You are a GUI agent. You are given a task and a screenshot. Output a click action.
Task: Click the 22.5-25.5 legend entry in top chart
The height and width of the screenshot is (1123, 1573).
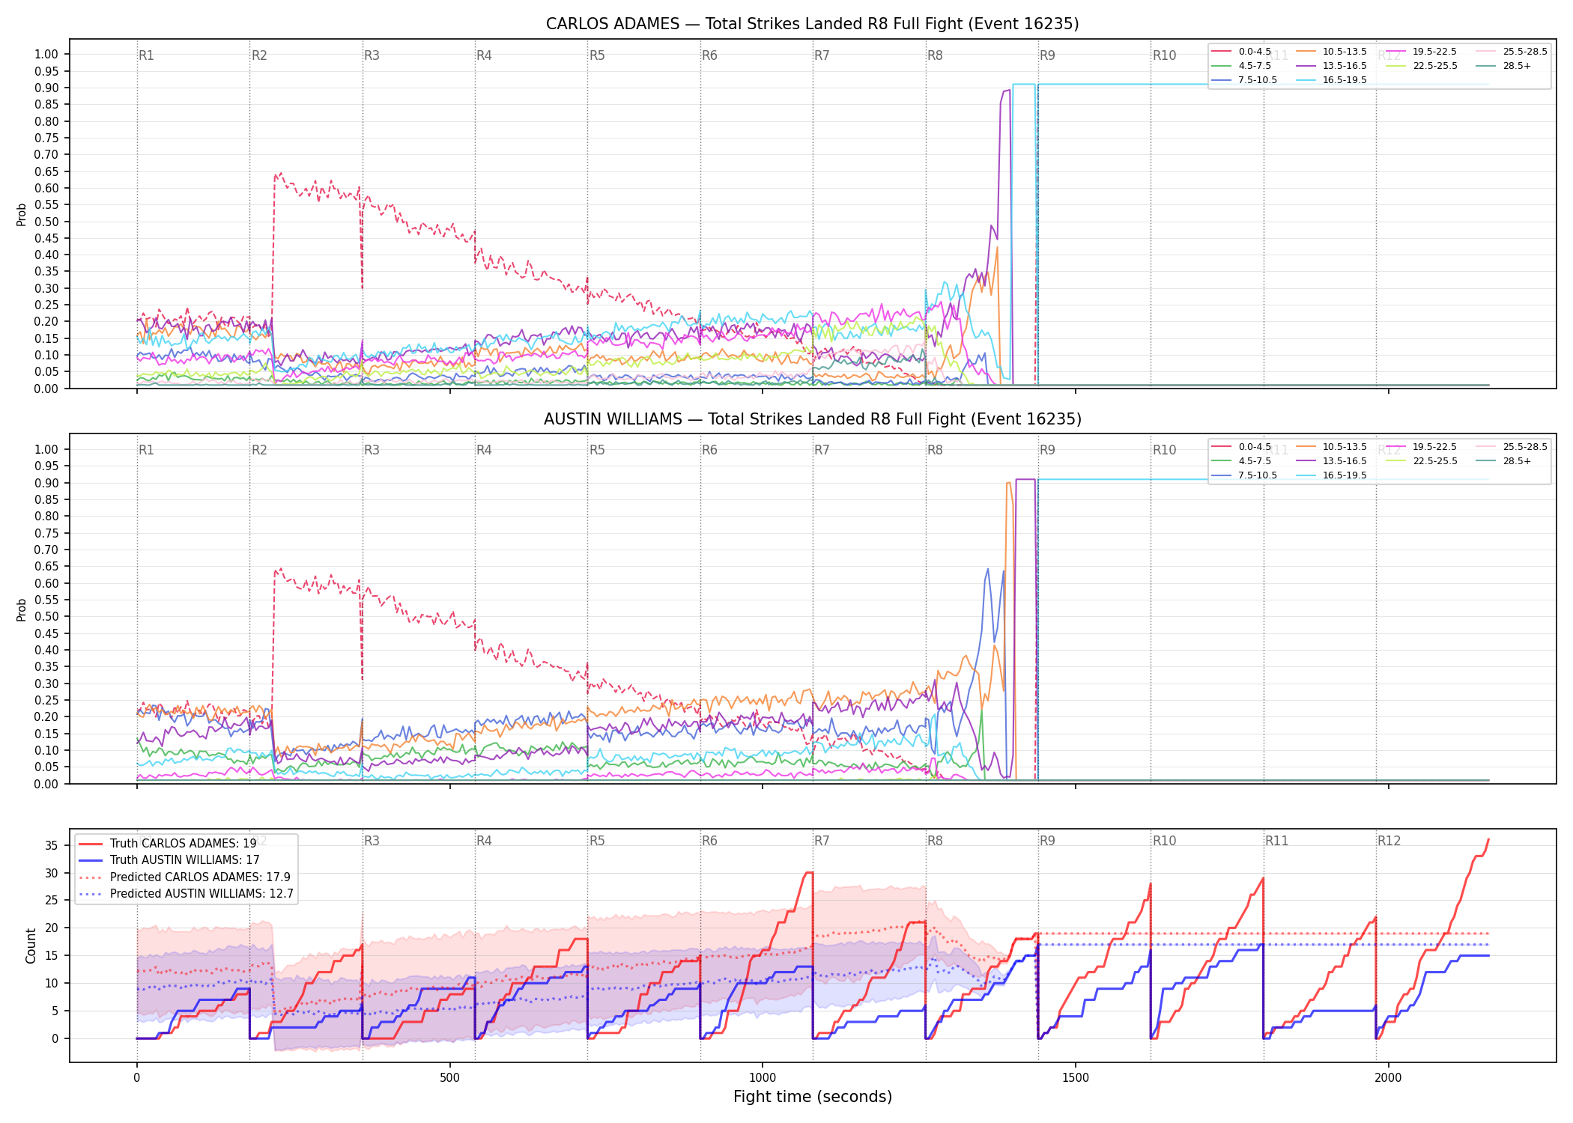coord(1422,66)
